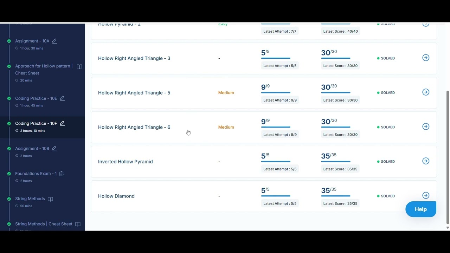Click book icon next to Approach for Hollow pattern
Image resolution: width=450 pixels, height=253 pixels.
click(79, 66)
